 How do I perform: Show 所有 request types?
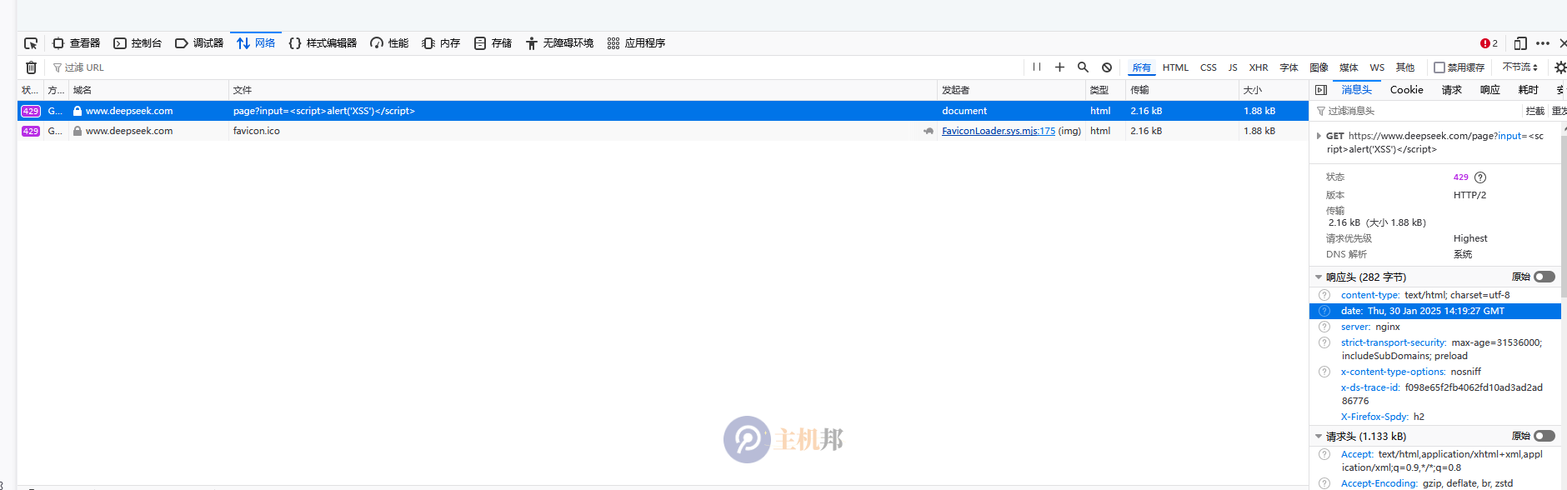click(1141, 67)
